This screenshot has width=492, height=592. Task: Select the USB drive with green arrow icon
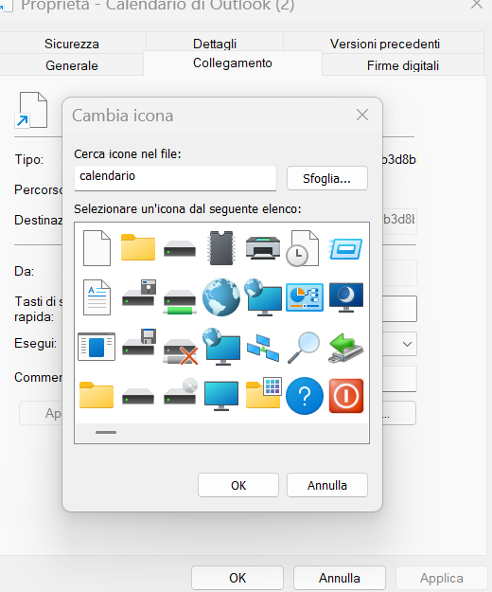pos(346,348)
